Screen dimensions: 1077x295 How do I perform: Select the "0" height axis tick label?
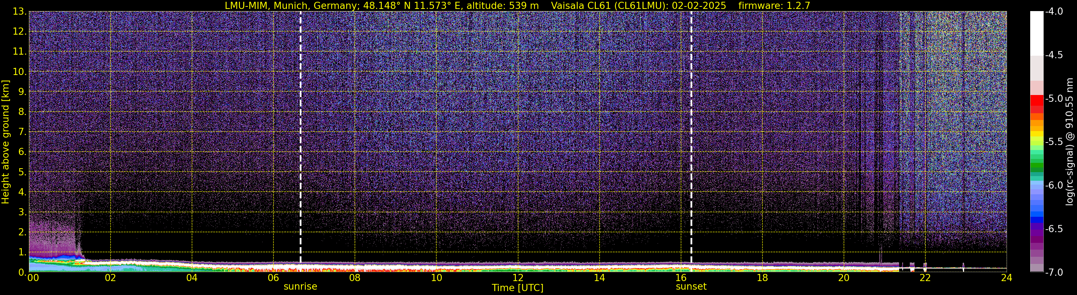point(21,272)
